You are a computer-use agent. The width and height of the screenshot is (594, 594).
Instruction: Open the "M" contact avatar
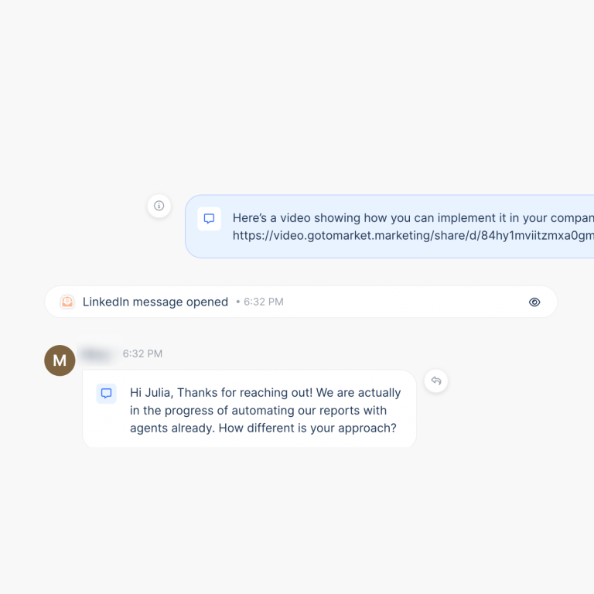(x=60, y=360)
